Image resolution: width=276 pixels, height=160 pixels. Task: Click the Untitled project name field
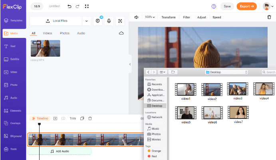tap(54, 6)
